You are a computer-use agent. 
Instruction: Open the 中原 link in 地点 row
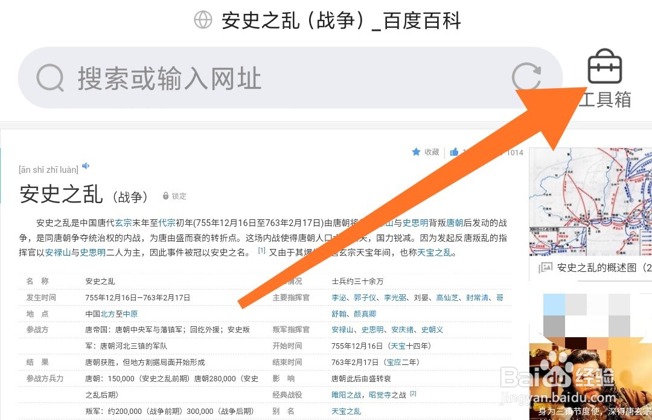point(130,314)
